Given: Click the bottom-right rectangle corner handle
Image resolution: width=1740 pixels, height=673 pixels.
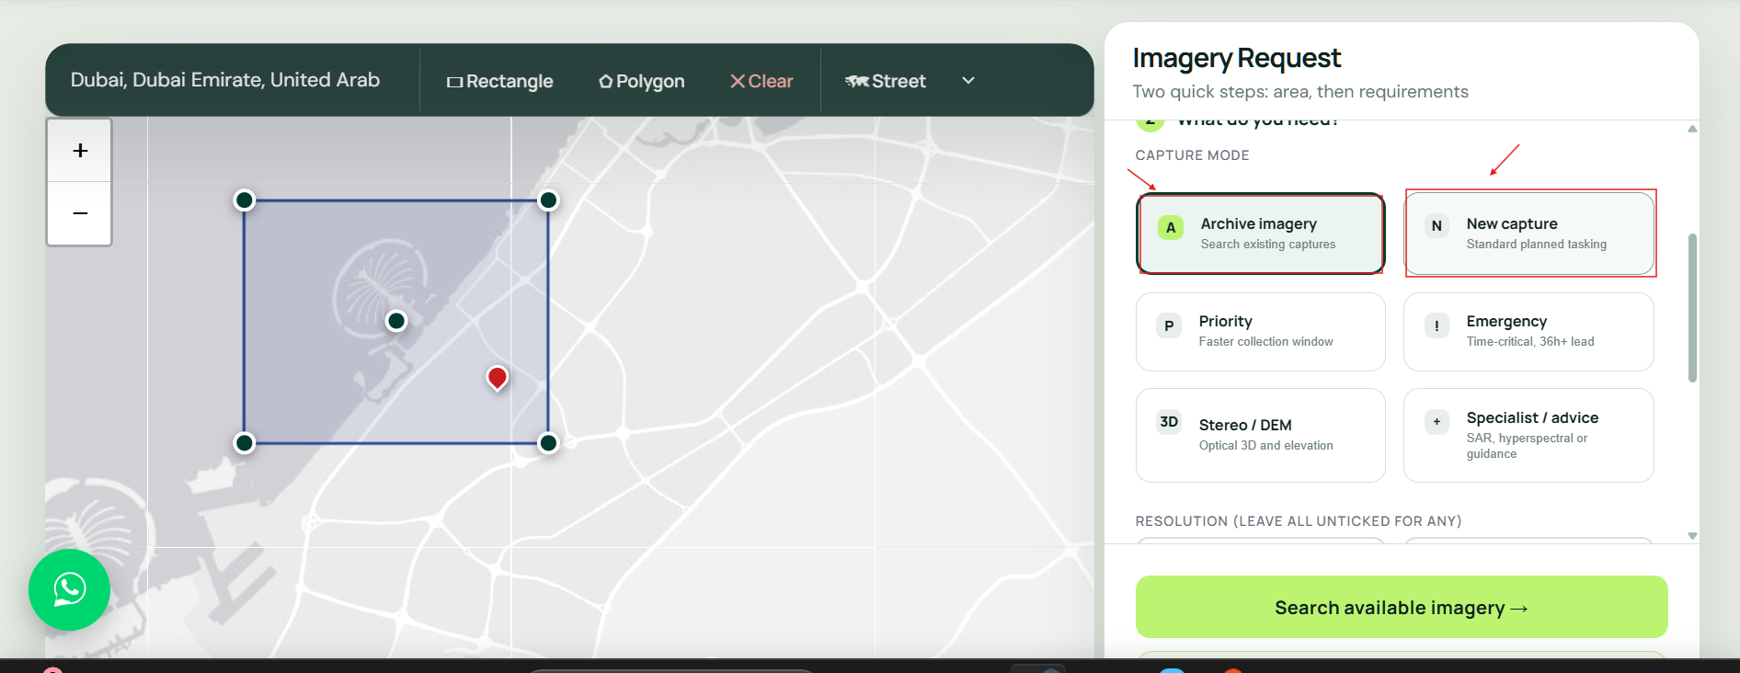Looking at the screenshot, I should (x=548, y=443).
